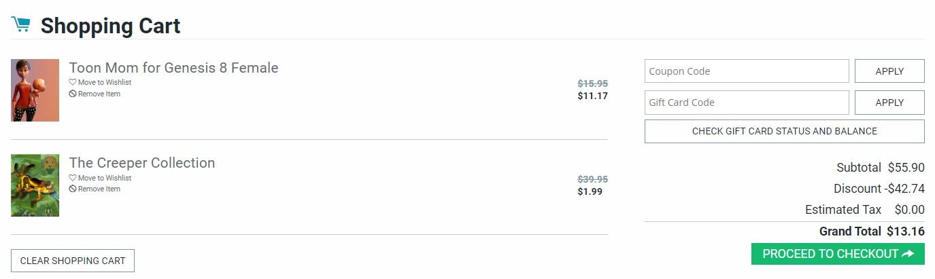Screen dimensions: 935x279
Task: Click the remove icon under Toon Mom
Action: click(73, 94)
